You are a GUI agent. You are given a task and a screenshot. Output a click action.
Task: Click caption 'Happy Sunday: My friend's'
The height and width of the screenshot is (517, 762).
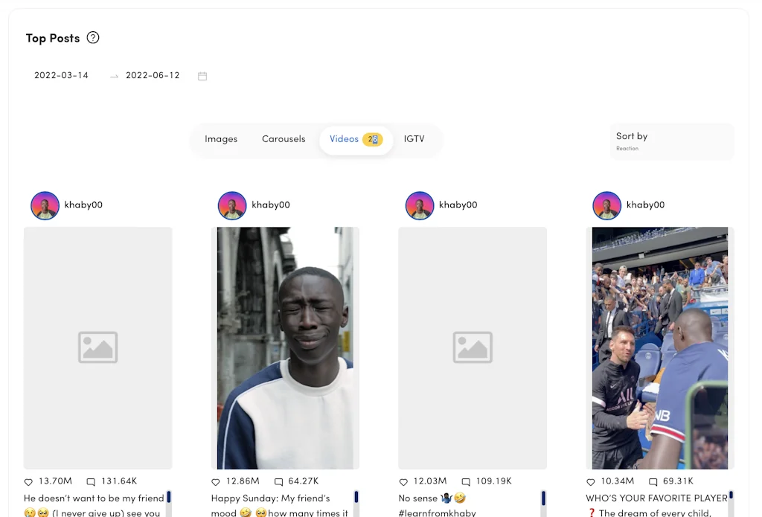pyautogui.click(x=271, y=498)
